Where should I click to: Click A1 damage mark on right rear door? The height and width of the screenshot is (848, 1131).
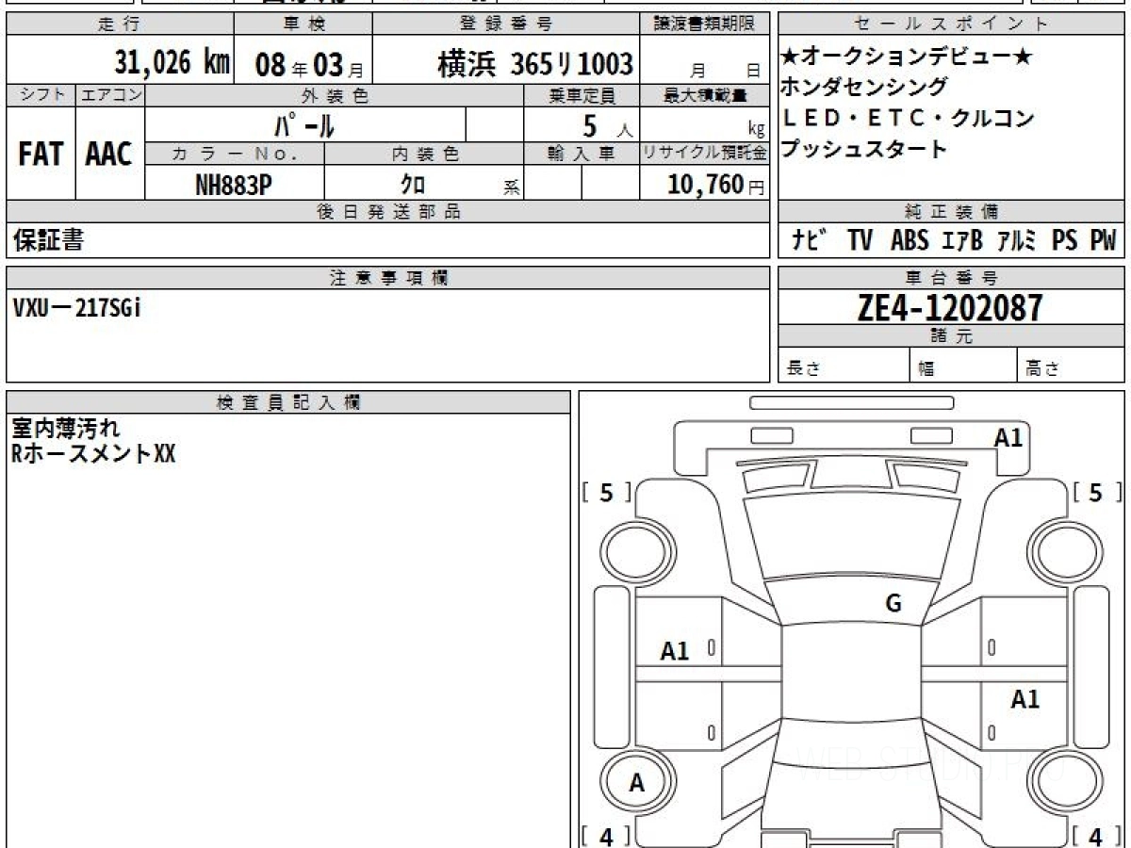pos(1025,699)
